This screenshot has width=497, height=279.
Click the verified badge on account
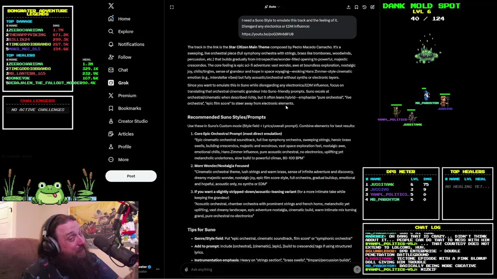(149, 267)
